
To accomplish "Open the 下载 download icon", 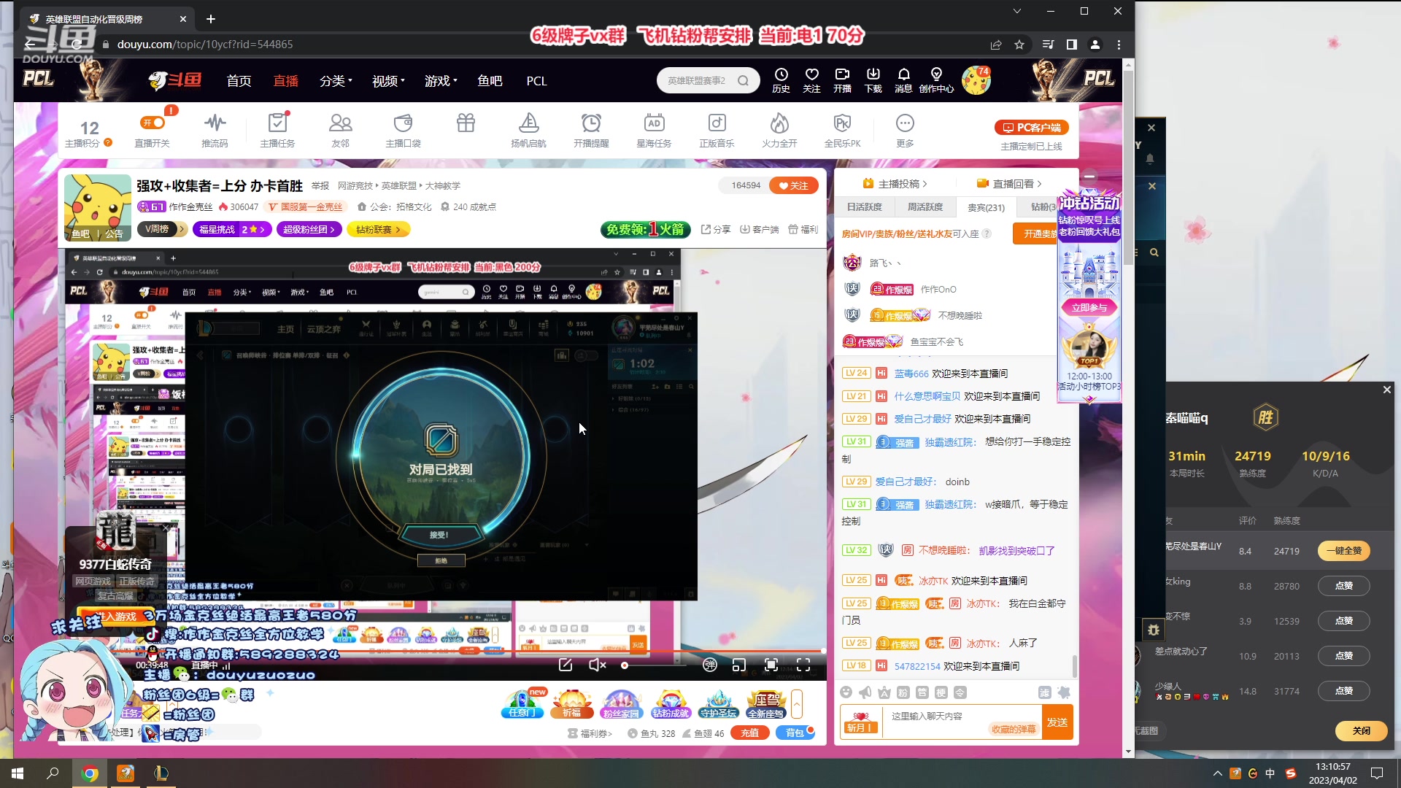I will point(873,80).
